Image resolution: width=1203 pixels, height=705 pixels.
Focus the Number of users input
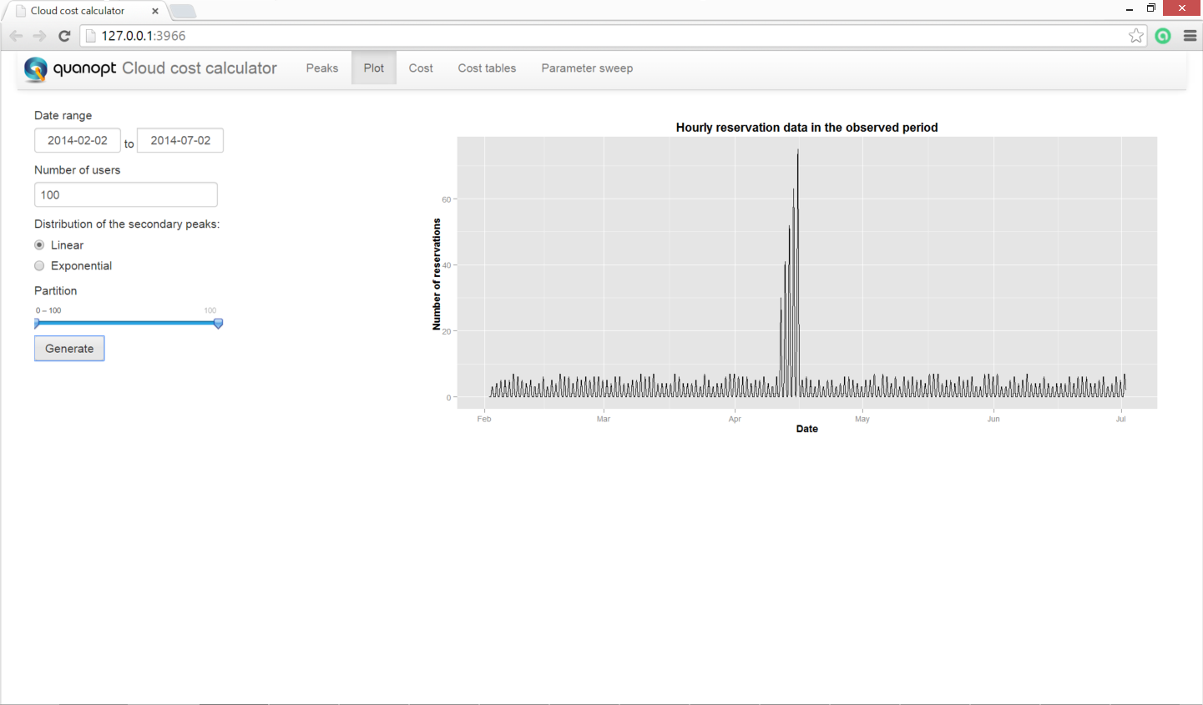point(126,194)
